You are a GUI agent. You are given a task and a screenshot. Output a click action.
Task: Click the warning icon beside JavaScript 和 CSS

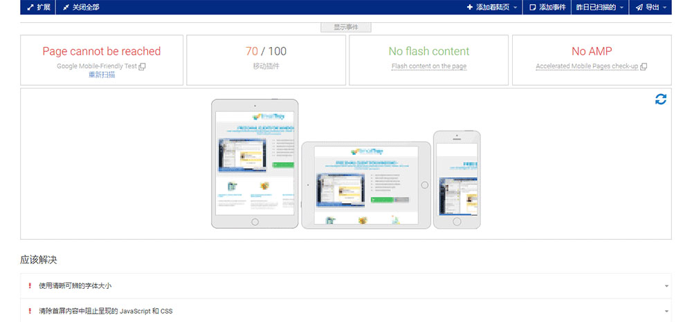point(30,311)
